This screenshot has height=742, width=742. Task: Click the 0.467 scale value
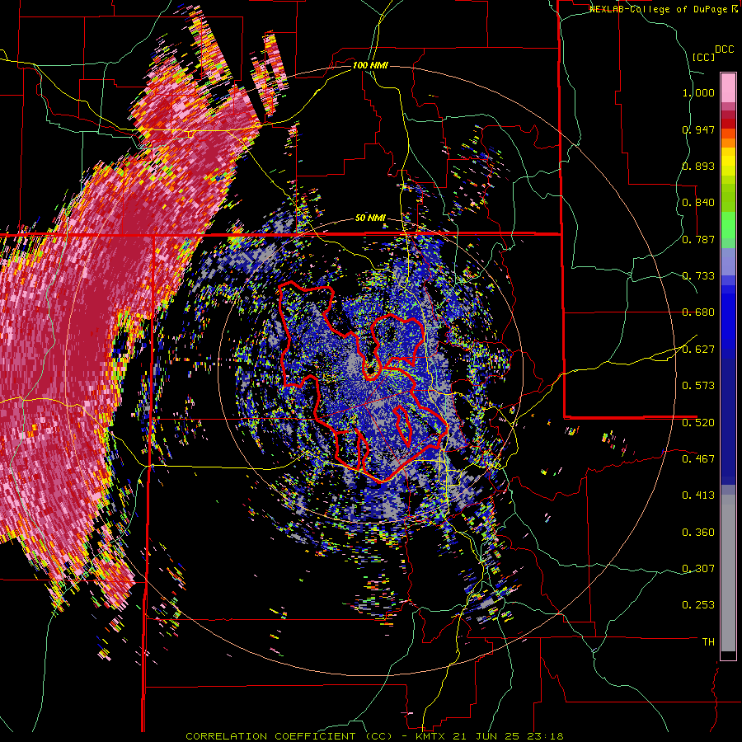(698, 459)
